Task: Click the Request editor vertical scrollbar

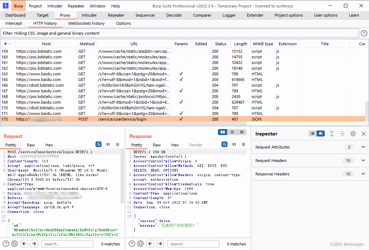Action: (x=122, y=176)
